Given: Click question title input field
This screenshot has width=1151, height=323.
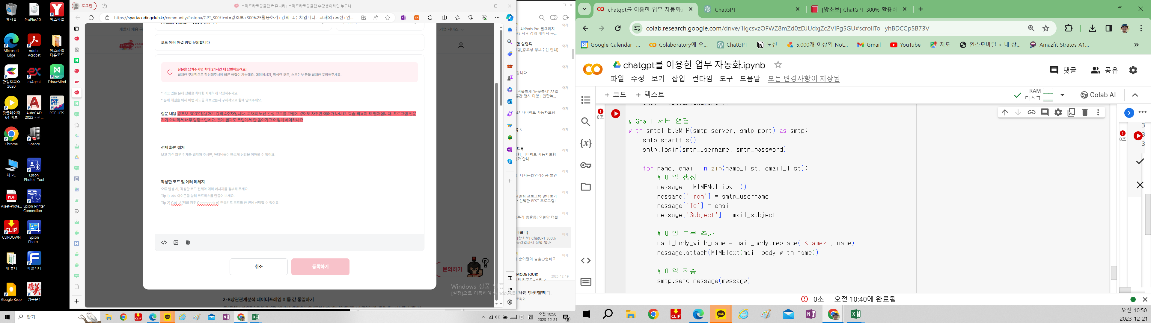Looking at the screenshot, I should [290, 43].
